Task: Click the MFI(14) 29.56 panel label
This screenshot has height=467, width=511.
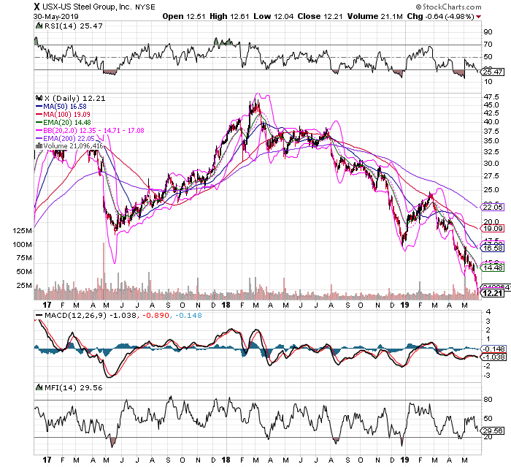Action: pos(73,387)
